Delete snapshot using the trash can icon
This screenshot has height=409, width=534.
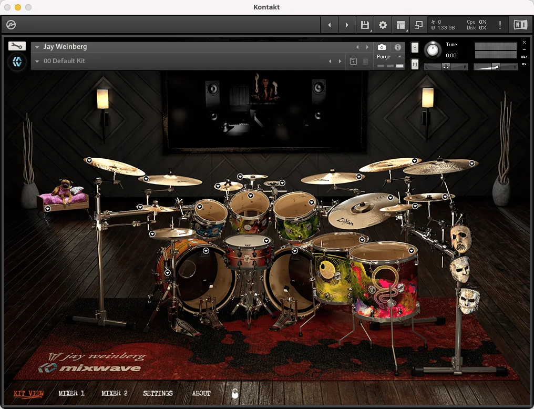click(365, 61)
